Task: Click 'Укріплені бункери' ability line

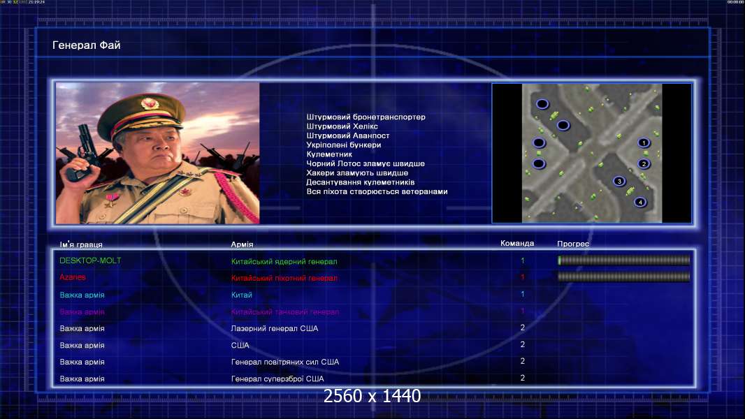Action: click(x=344, y=145)
